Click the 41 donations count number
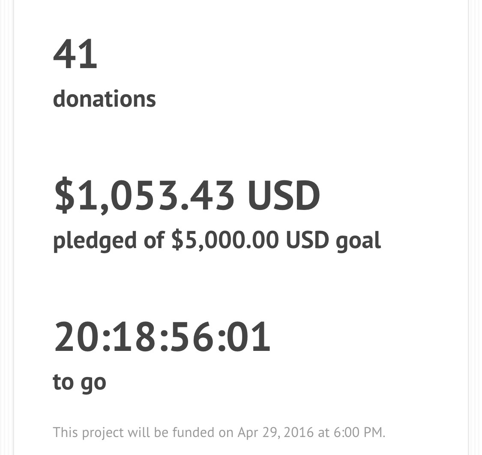482x455 pixels. (x=75, y=54)
